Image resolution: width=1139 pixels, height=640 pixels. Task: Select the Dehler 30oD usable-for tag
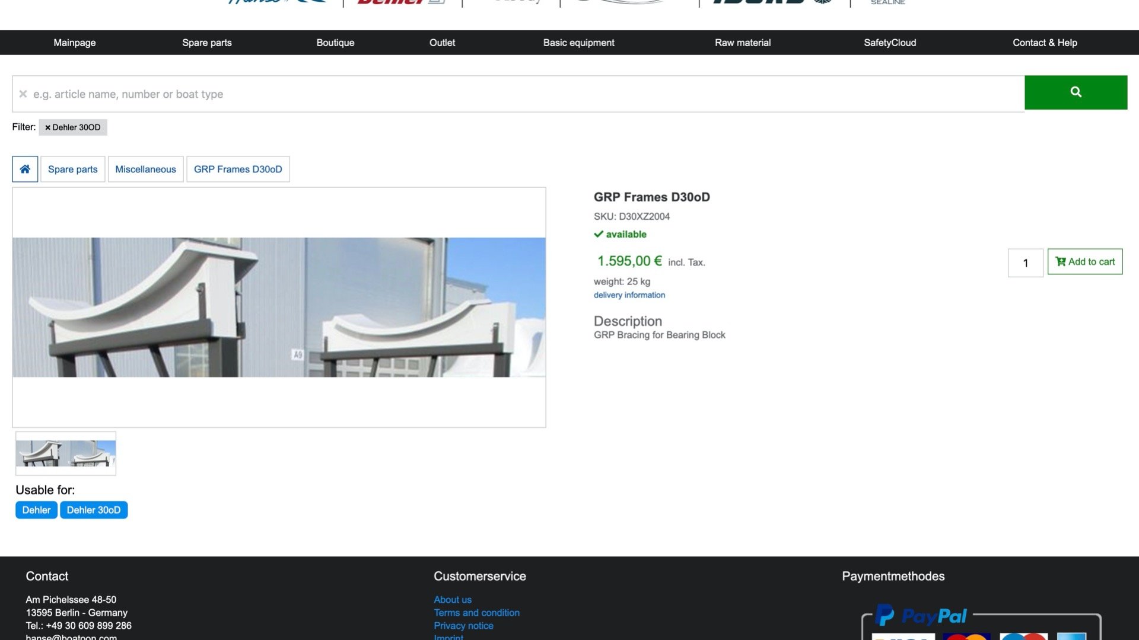93,510
